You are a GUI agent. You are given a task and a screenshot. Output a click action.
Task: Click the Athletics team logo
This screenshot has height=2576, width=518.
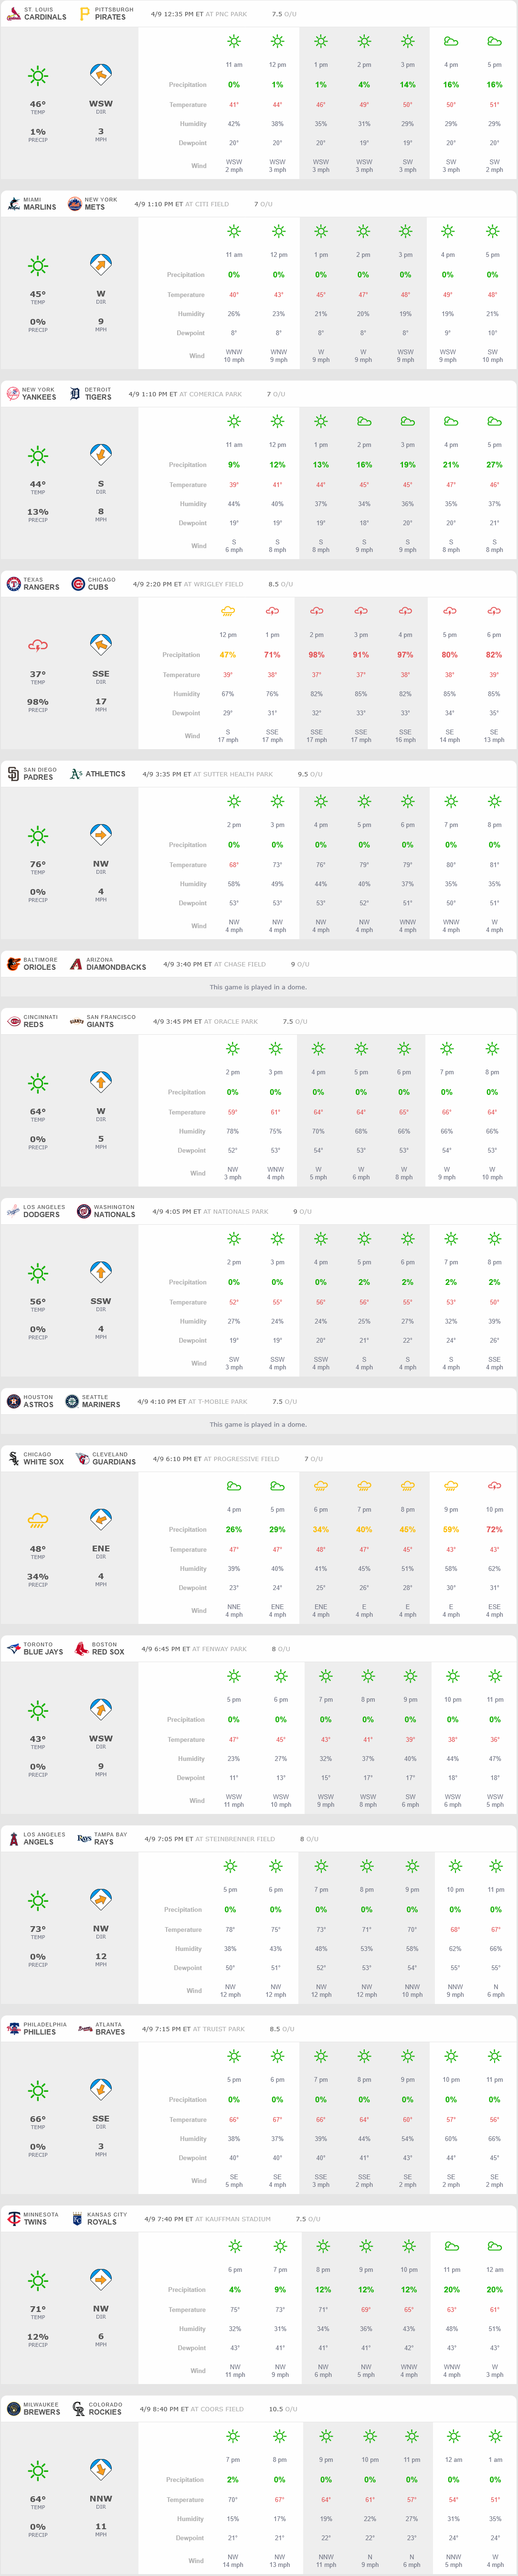coord(76,774)
